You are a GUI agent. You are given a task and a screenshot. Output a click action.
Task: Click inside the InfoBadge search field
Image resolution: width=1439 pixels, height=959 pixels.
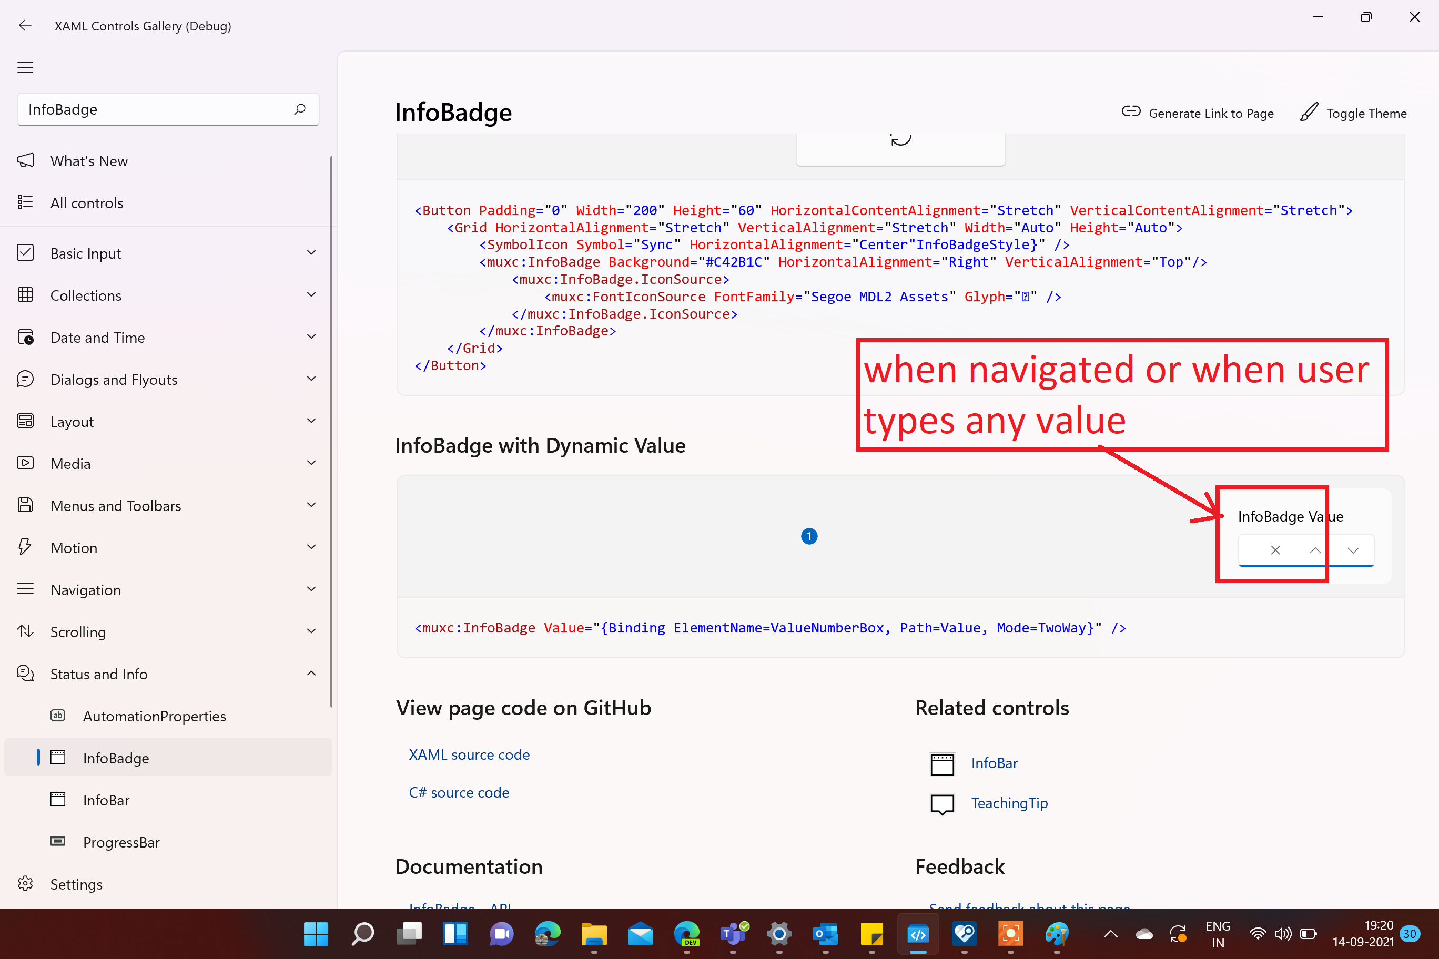click(153, 109)
